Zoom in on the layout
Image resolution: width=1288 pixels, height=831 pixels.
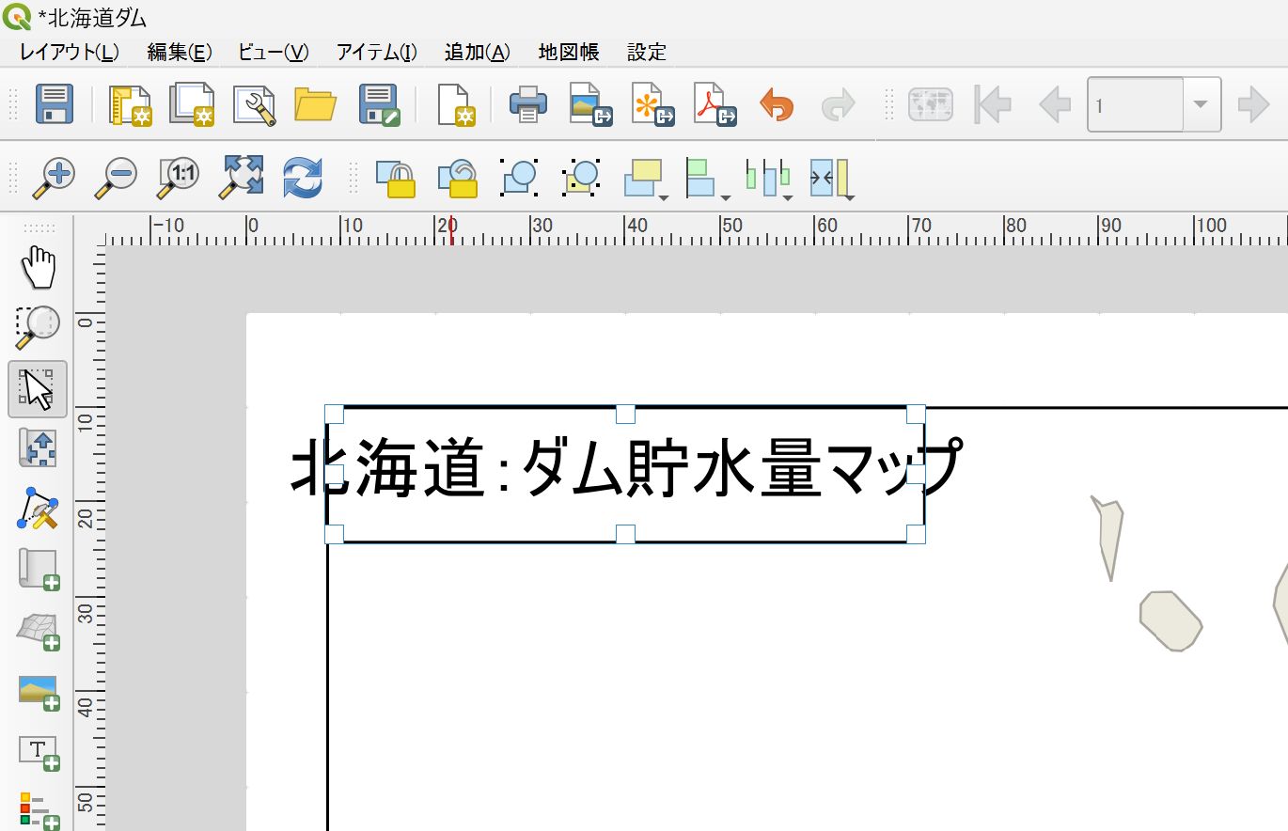[54, 178]
